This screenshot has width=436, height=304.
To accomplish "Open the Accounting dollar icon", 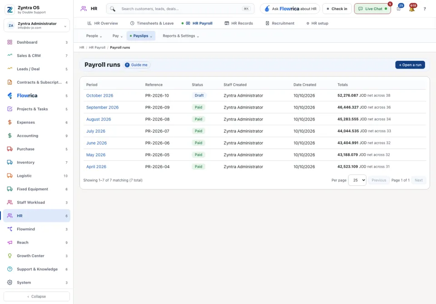I will [10, 135].
